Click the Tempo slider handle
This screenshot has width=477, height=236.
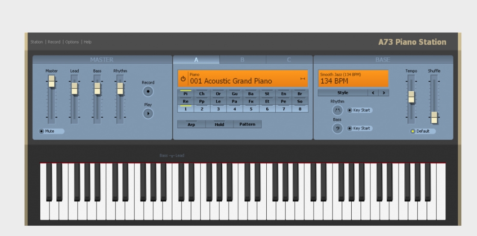coord(411,97)
